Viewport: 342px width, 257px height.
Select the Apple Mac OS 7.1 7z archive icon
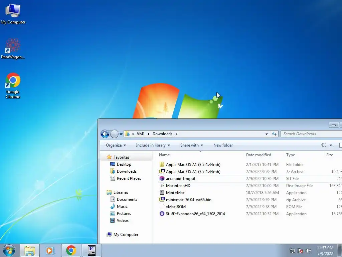point(162,171)
